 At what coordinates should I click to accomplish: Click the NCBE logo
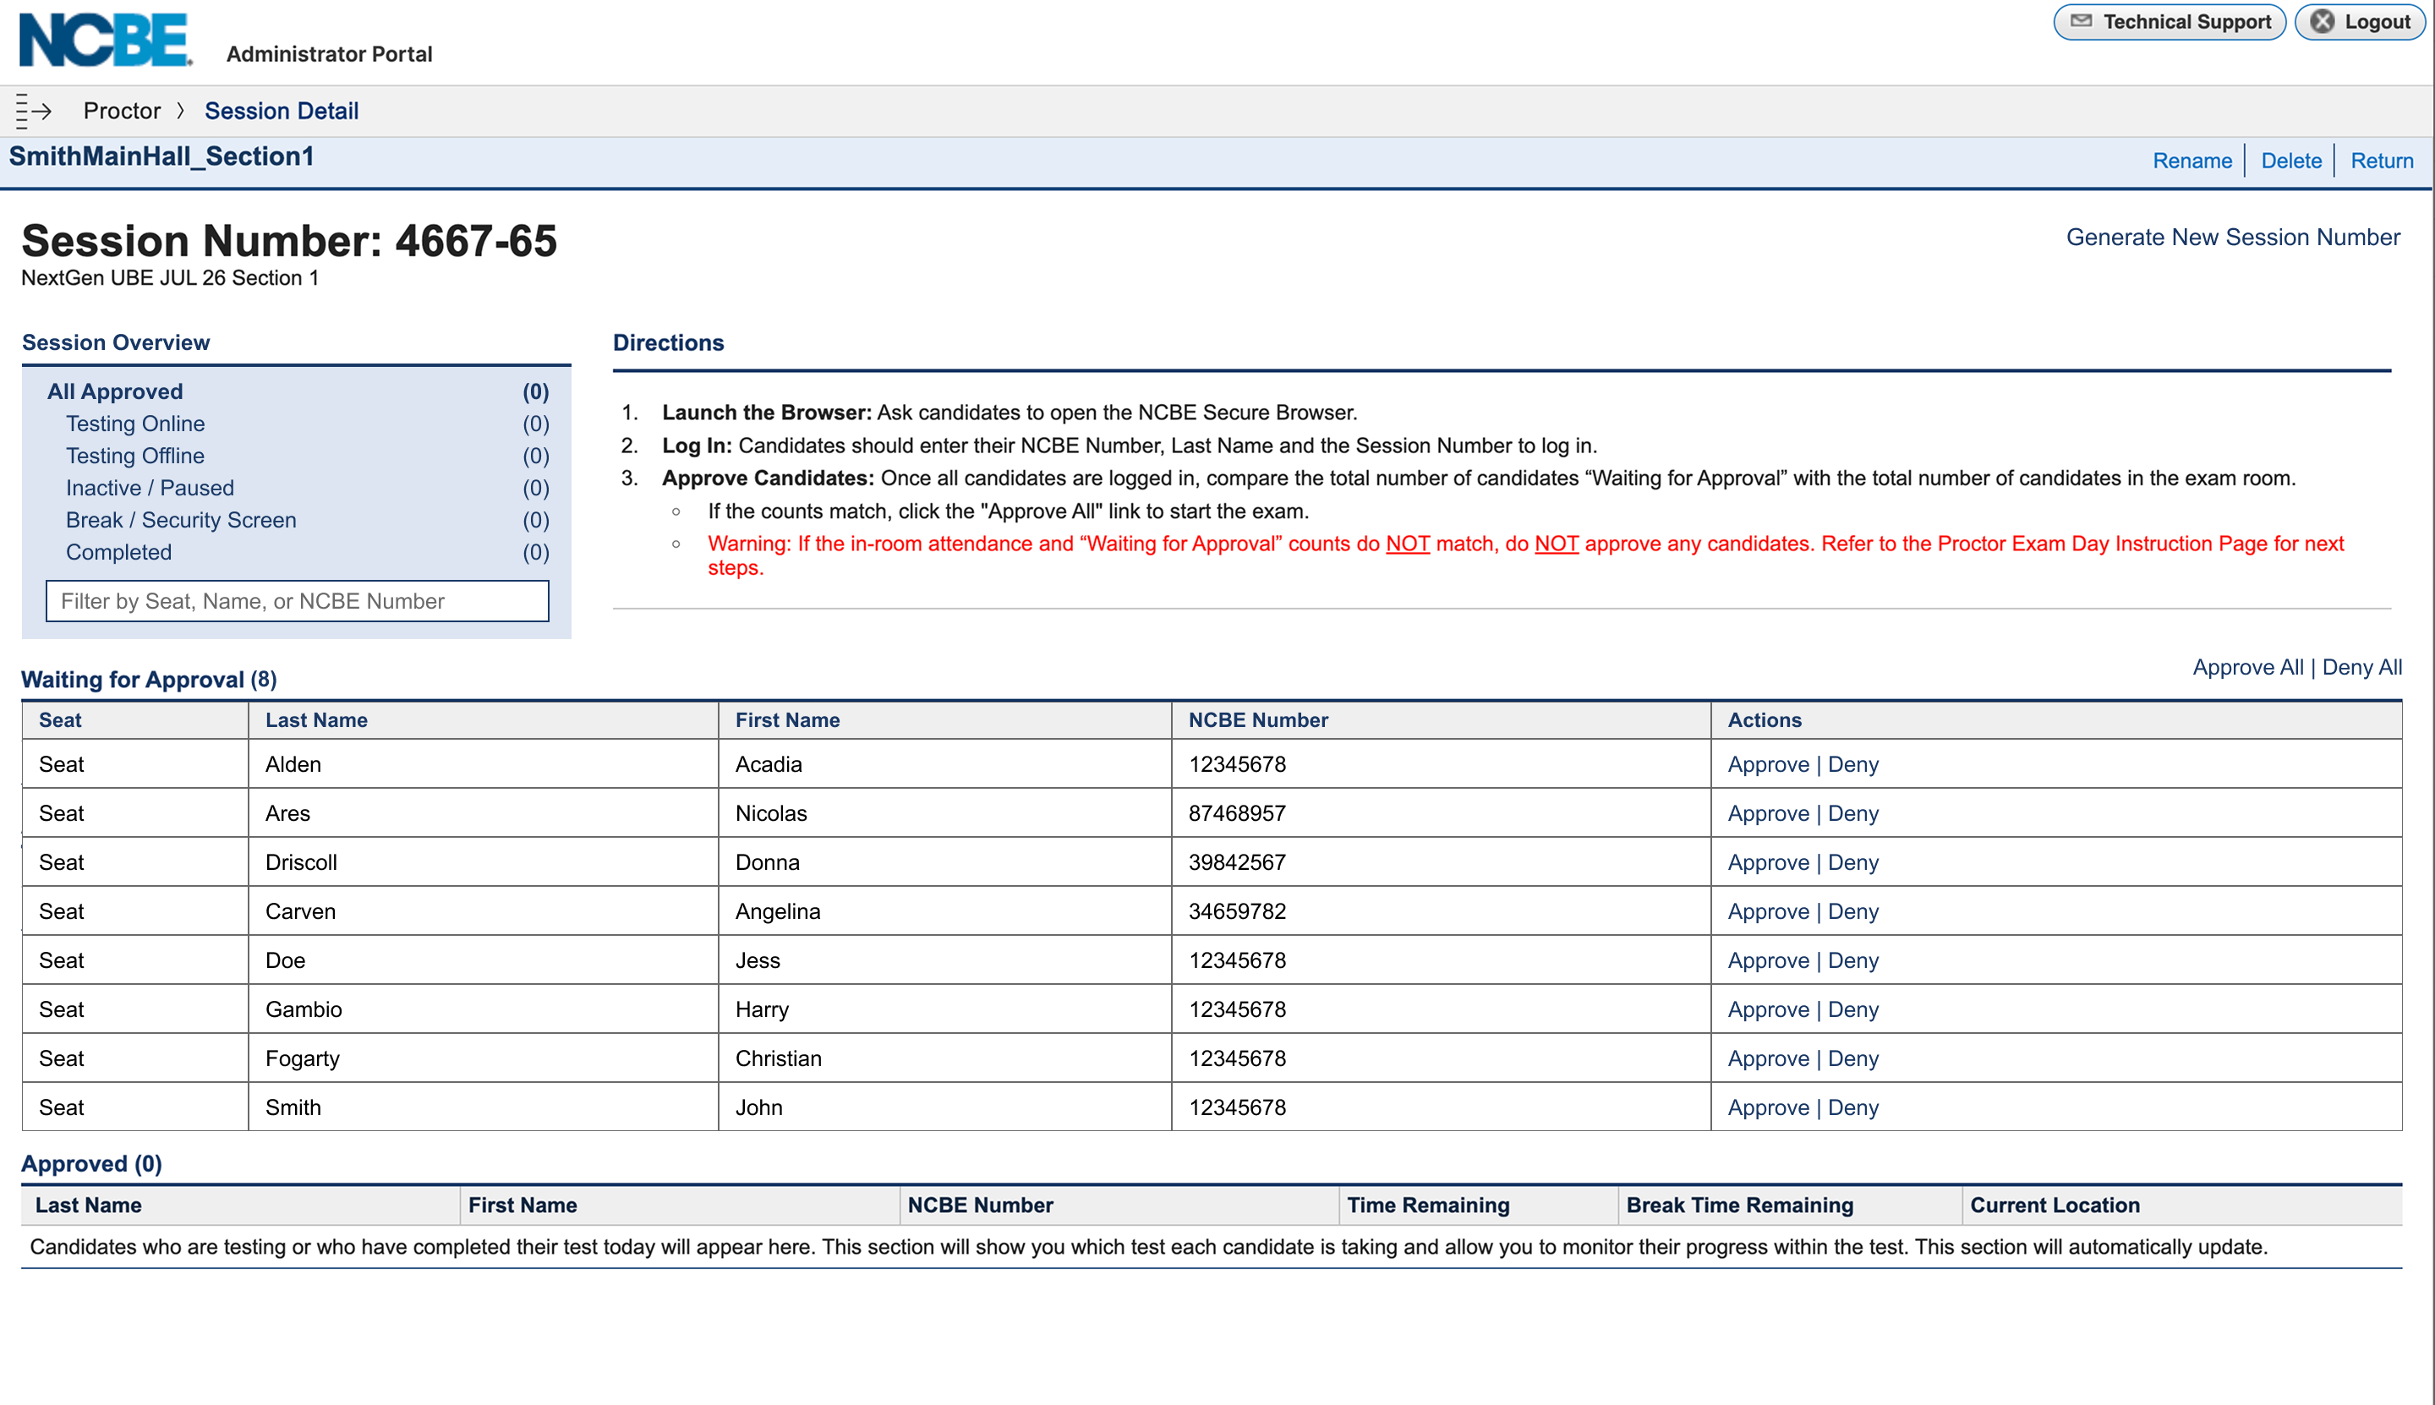tap(107, 41)
